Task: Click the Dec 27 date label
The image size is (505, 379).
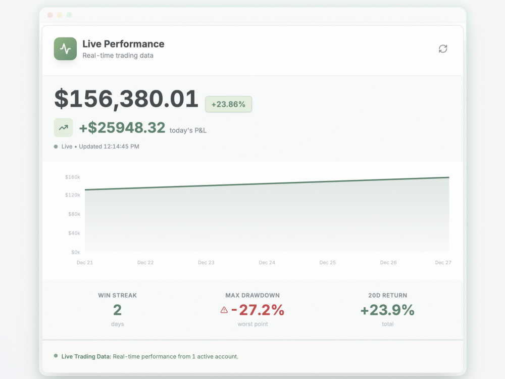Action: pyautogui.click(x=443, y=263)
